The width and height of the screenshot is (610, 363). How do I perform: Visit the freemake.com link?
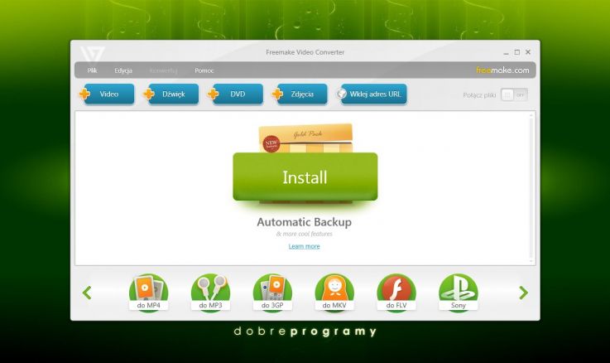pyautogui.click(x=502, y=70)
